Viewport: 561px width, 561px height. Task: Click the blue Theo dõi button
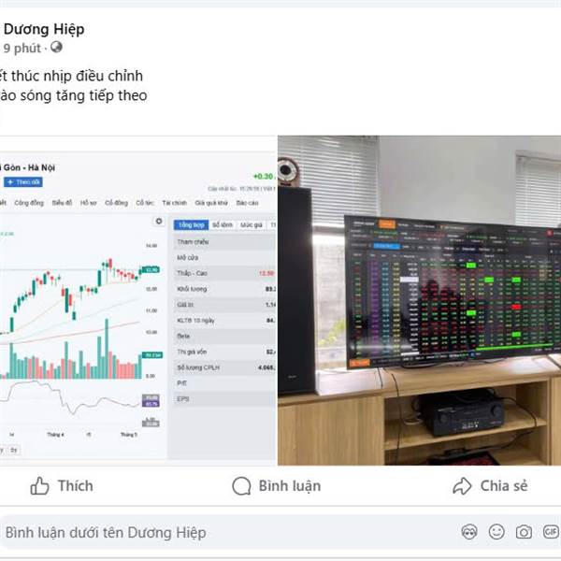click(23, 182)
